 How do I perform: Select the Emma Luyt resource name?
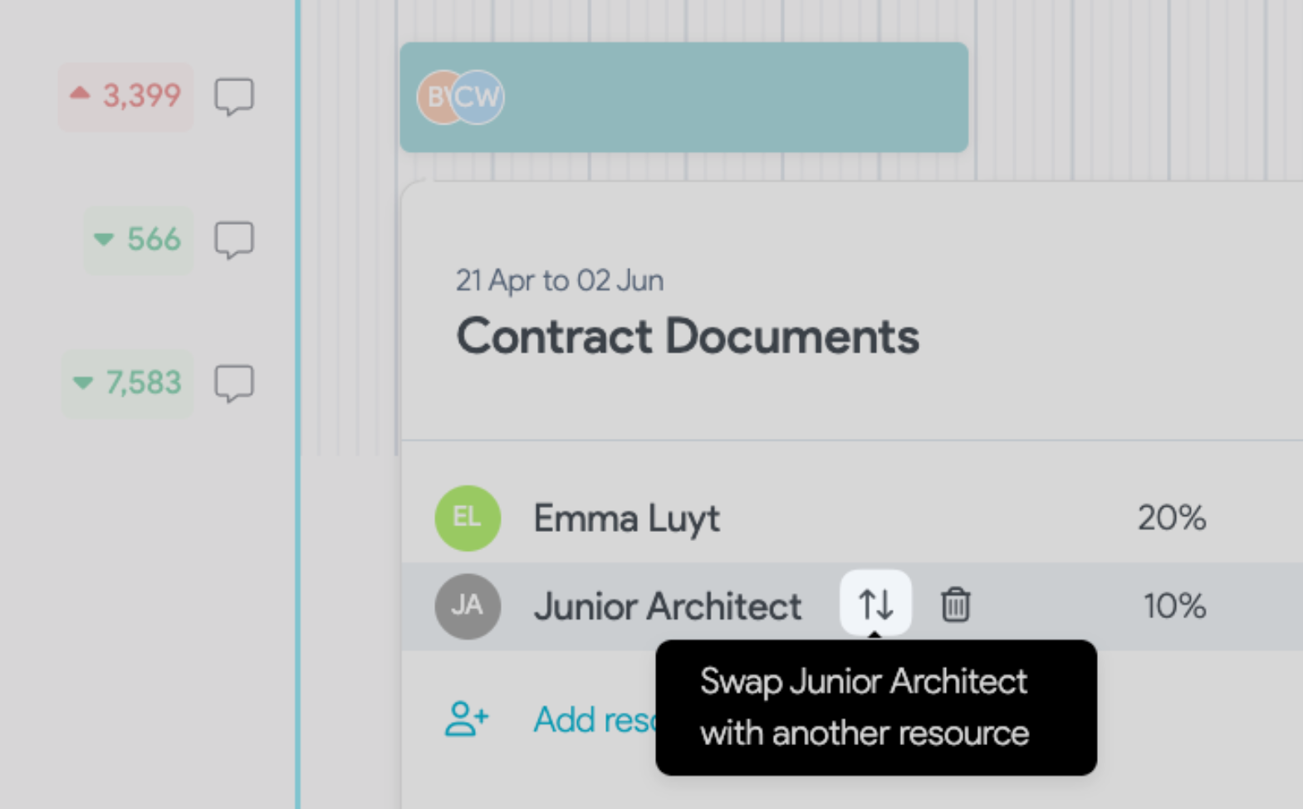(626, 519)
